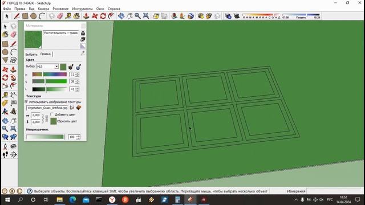Viewport: 365px width, 205px height.
Task: Close the Материалы panel
Action: pyautogui.click(x=83, y=26)
